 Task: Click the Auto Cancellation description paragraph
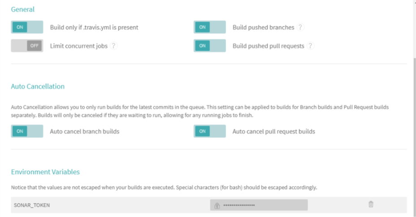(200, 111)
